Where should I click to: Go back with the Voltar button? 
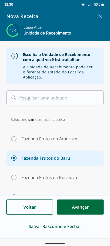point(30,207)
